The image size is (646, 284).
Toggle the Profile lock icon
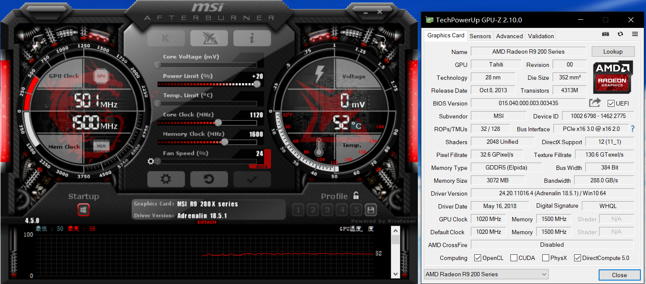pos(356,196)
